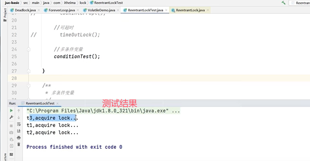Click the attach debugger bug icon
This screenshot has width=310, height=161.
11,140
